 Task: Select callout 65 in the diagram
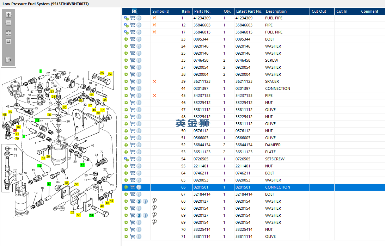click(102, 73)
